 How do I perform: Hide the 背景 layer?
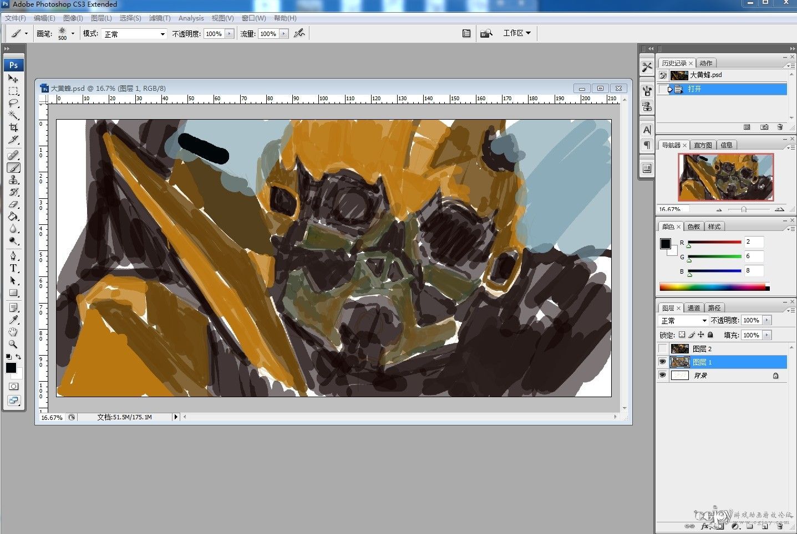tap(662, 375)
